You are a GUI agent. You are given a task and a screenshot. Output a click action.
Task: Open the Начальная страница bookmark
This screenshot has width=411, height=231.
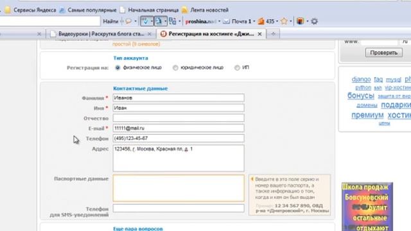point(149,10)
